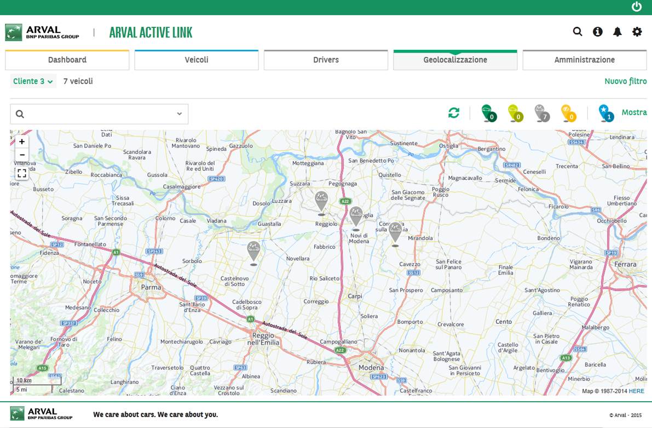
Task: Toggle fullscreen map view
Action: pyautogui.click(x=22, y=173)
